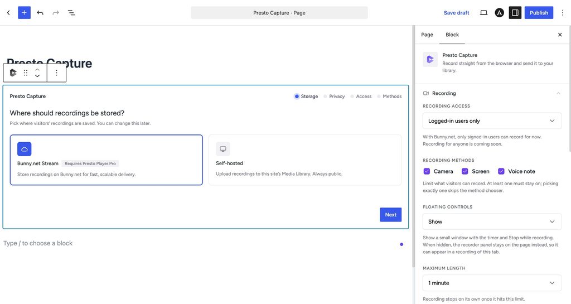
Task: Select the Access step indicator
Action: pos(361,96)
